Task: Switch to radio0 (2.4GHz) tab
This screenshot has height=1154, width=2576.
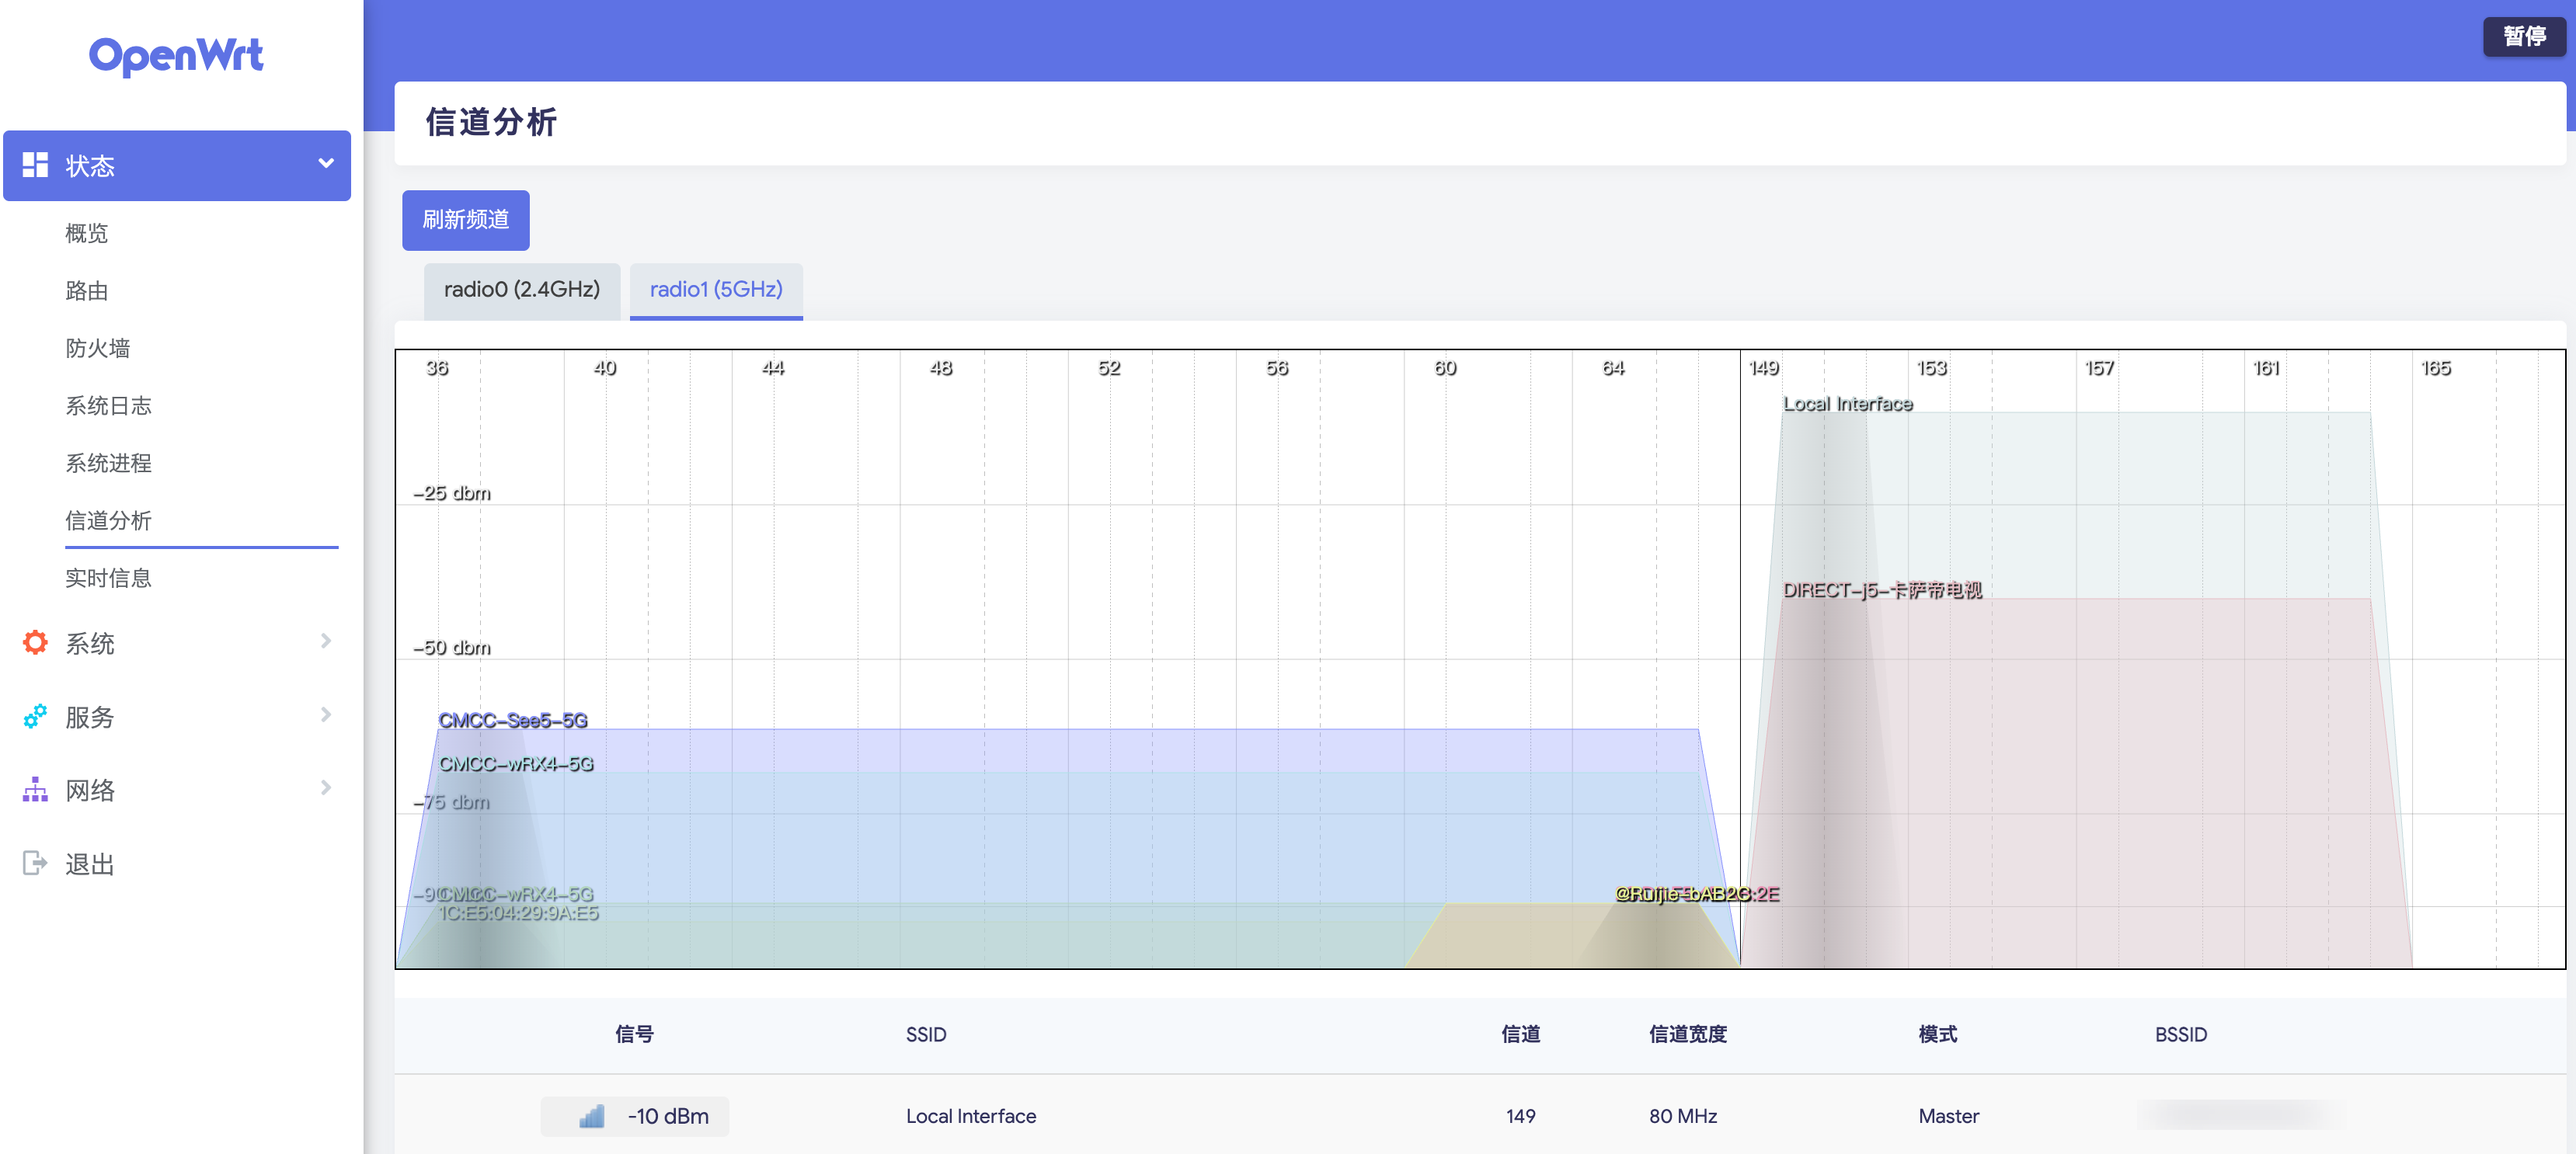Action: coord(521,290)
